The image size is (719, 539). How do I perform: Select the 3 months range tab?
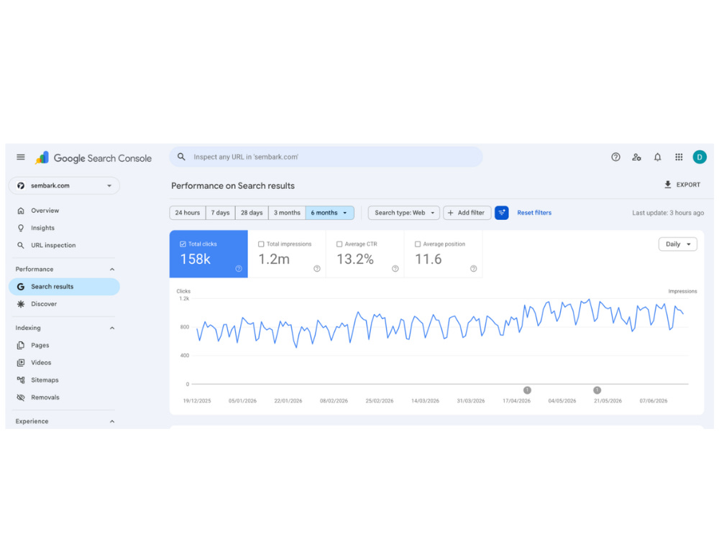tap(287, 213)
